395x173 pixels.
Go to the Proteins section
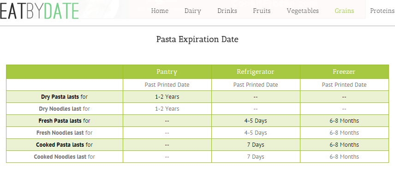[382, 11]
